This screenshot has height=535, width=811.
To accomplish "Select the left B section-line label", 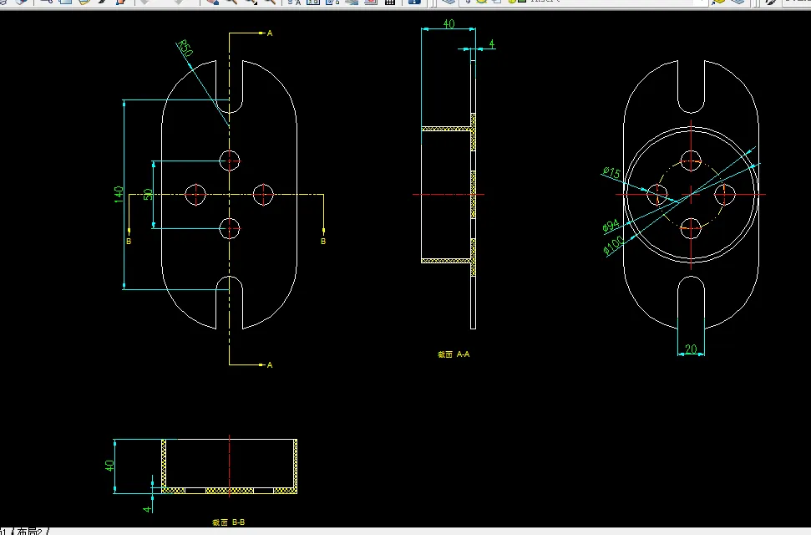I will coord(129,242).
